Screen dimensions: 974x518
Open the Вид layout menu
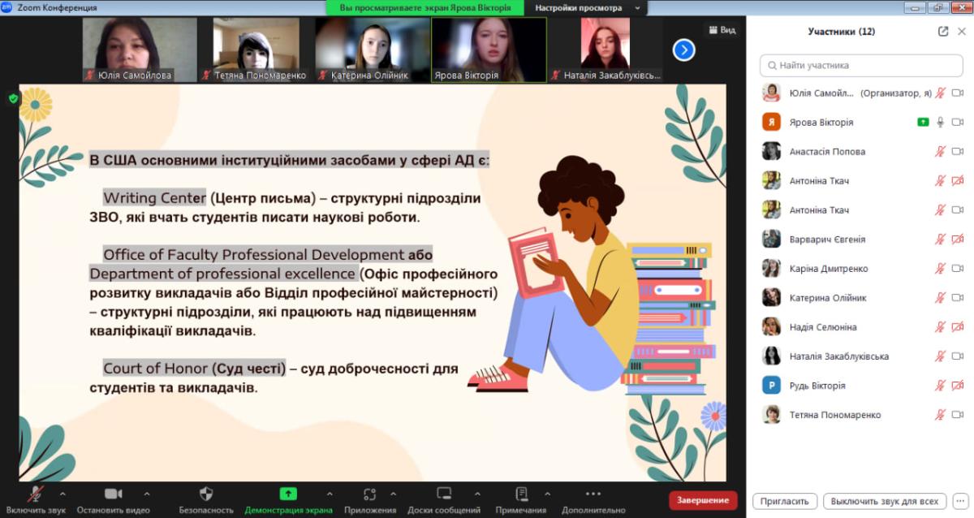click(722, 30)
